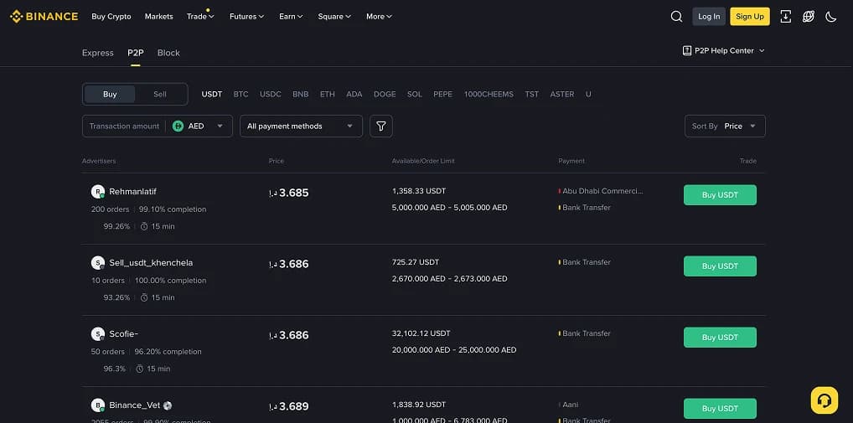Image resolution: width=853 pixels, height=423 pixels.
Task: Select the USDC coin tab
Action: (271, 94)
